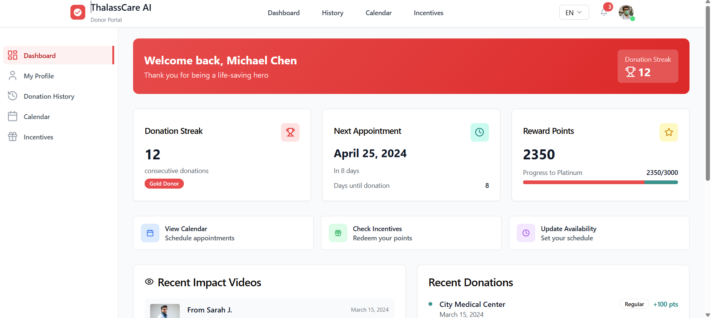Viewport: 711px width, 318px height.
Task: Click the "April 25, 2024" appointment date
Action: (x=370, y=153)
